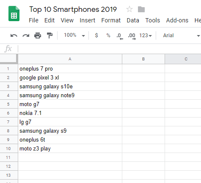
Task: Select the cell "moto z3 play"
Action: (x=70, y=149)
